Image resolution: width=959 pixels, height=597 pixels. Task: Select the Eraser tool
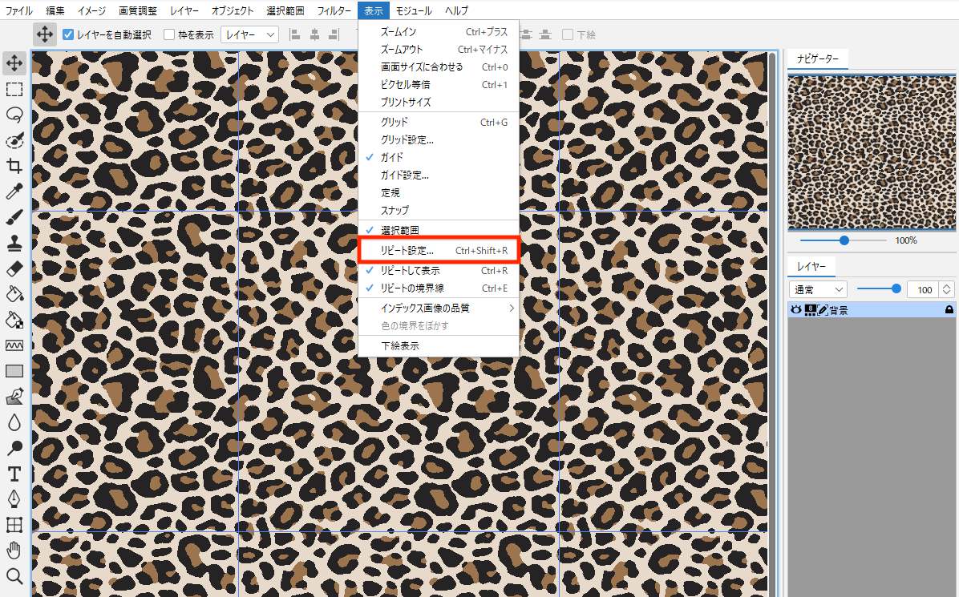click(14, 268)
